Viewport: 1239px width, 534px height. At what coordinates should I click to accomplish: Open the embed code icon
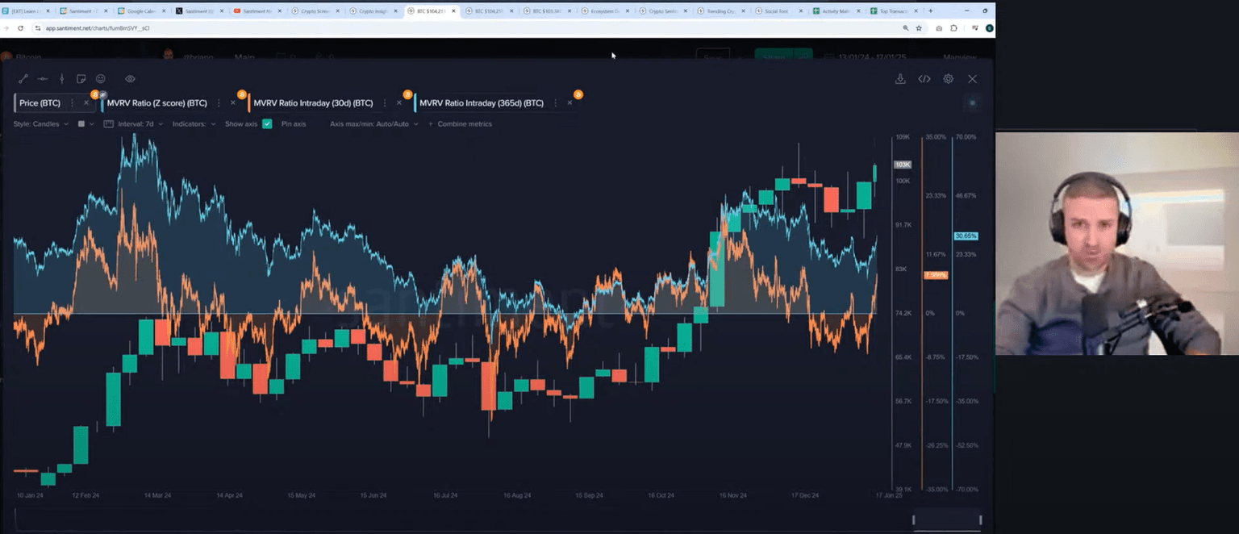point(924,79)
